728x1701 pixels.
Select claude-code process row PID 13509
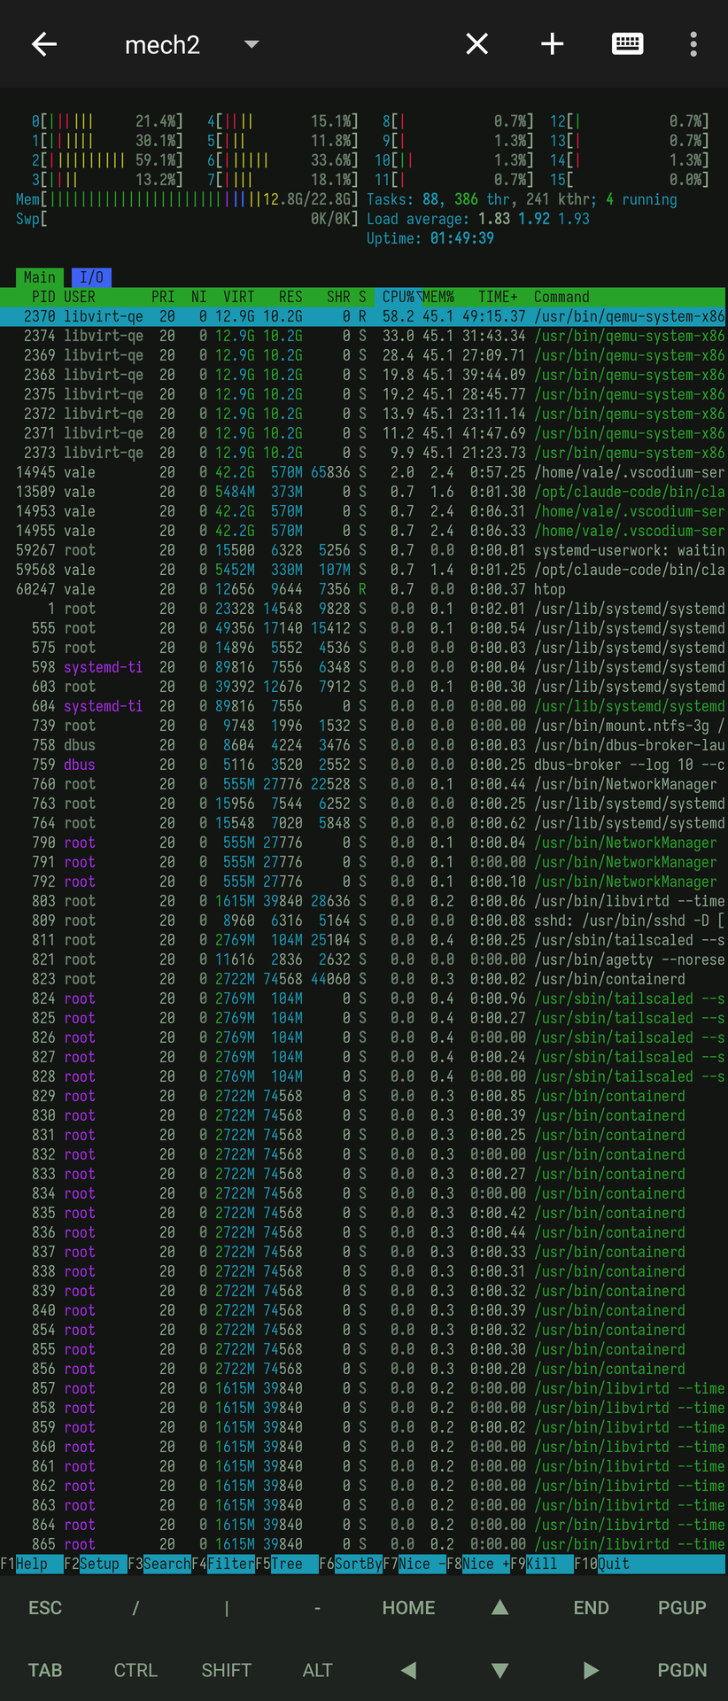click(363, 492)
